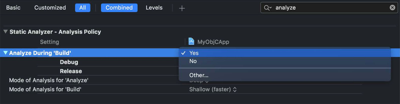Viewport: 400px width, 104px height.
Task: Switch to Basic settings filter
Action: [x=13, y=8]
